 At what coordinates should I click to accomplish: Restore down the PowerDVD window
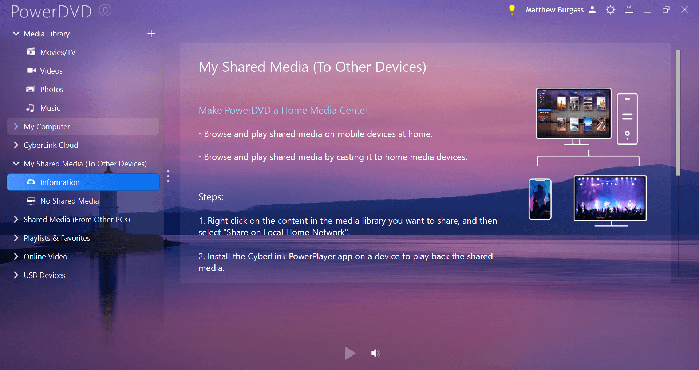click(666, 10)
